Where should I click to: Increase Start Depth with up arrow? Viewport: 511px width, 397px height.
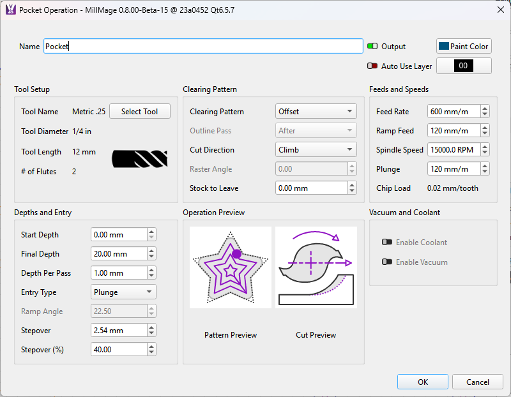[x=151, y=232]
